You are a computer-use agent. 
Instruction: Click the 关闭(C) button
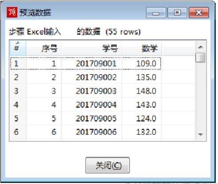(x=107, y=165)
